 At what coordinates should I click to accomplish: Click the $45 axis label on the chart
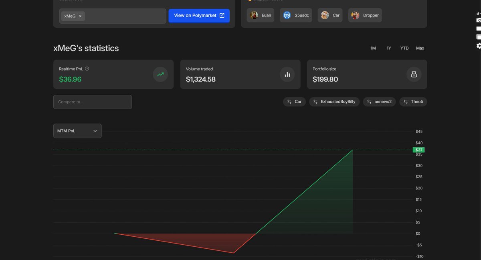pyautogui.click(x=419, y=132)
